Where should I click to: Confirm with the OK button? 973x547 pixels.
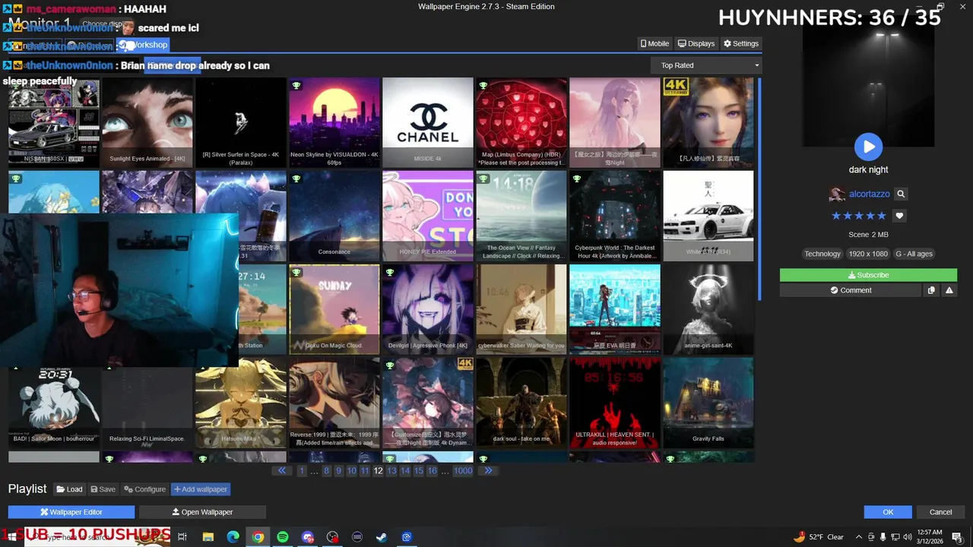[x=888, y=512]
